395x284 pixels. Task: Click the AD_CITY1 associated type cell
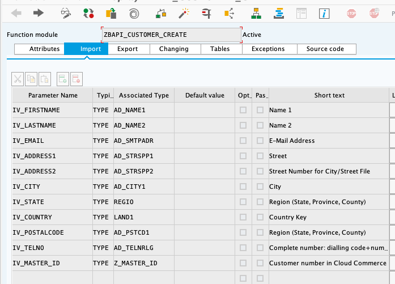click(144, 186)
